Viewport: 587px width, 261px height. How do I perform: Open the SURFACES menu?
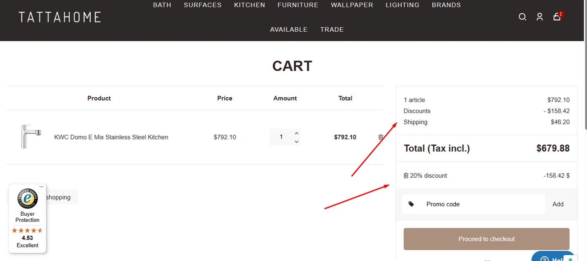coord(203,5)
